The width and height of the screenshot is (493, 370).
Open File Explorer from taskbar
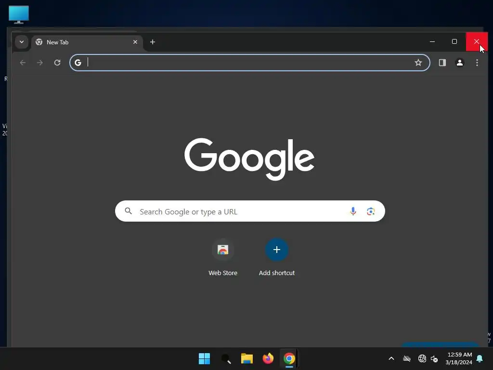coord(247,358)
